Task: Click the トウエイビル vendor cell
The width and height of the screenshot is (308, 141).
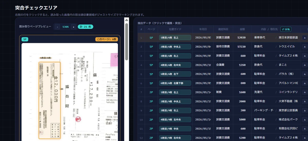Action: pyautogui.click(x=287, y=47)
